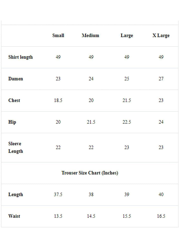
Task: Click the Shirt length row label
Action: pyautogui.click(x=20, y=57)
